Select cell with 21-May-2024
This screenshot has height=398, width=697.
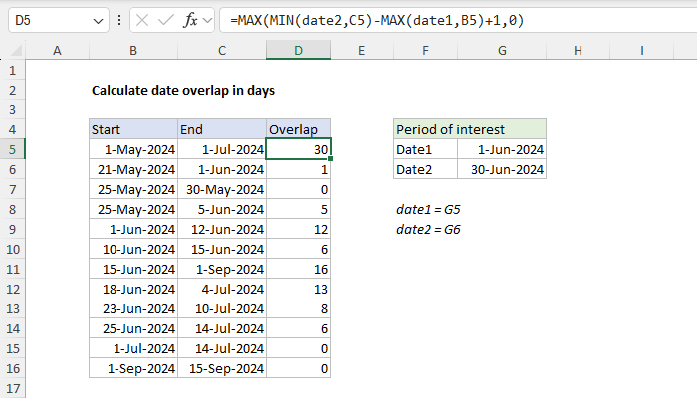pos(133,170)
